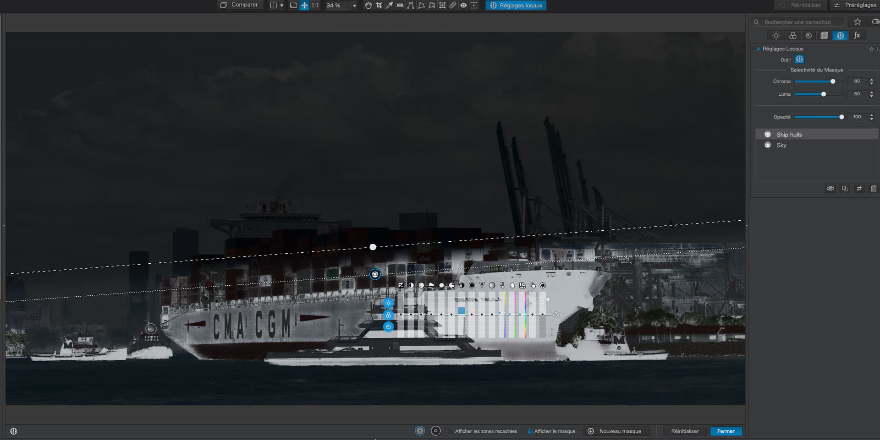Open the Color corrections tab

coord(792,36)
